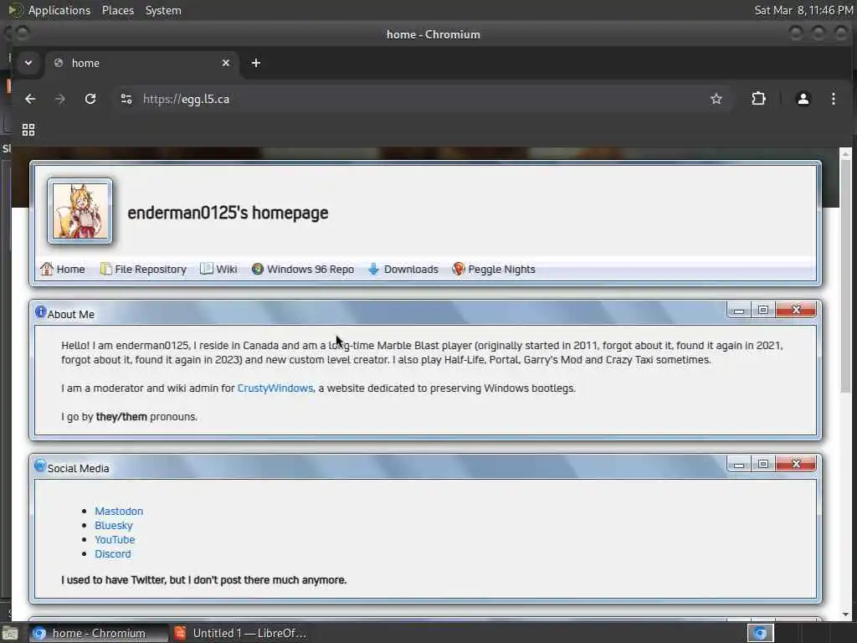Click the enderman0125's homepage heading
Image resolution: width=857 pixels, height=643 pixels.
coord(228,213)
